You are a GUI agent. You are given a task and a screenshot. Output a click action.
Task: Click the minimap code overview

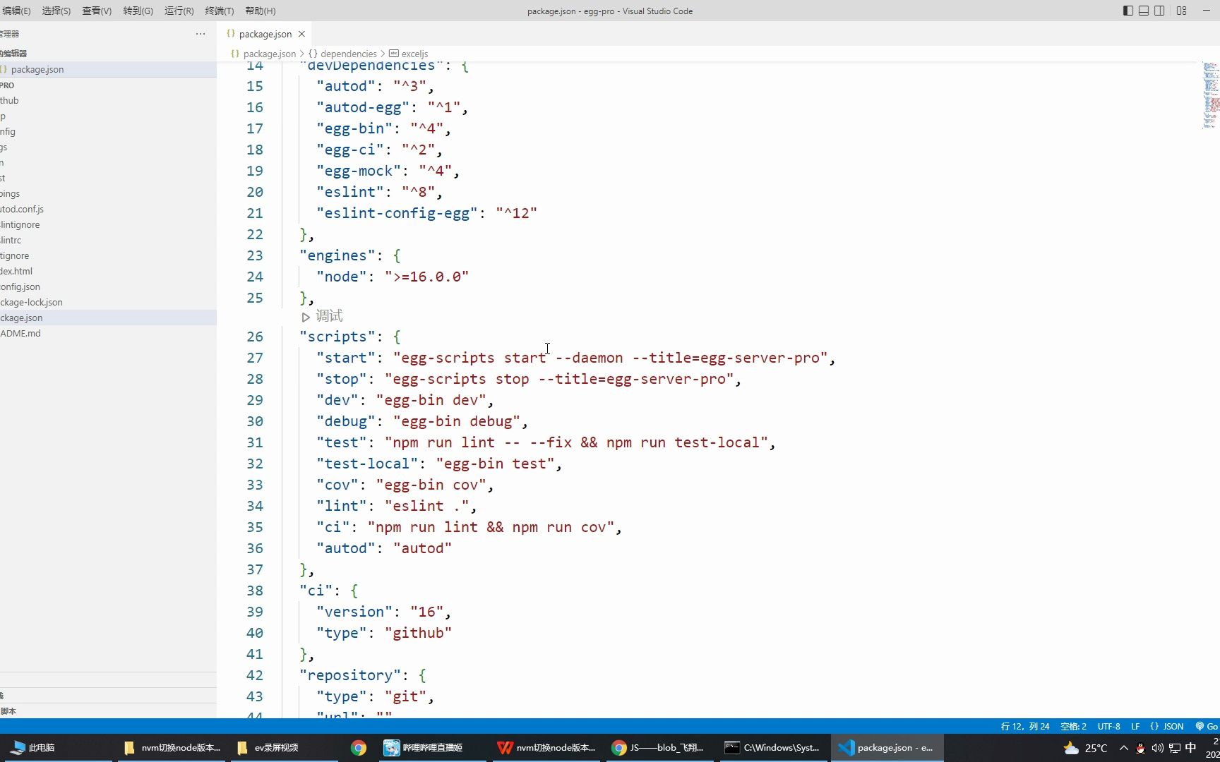coord(1211,95)
